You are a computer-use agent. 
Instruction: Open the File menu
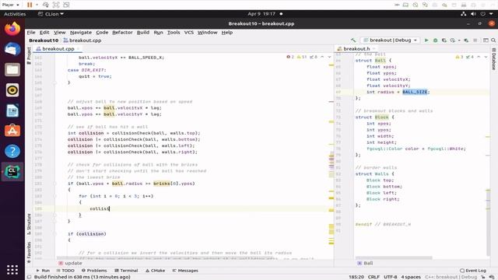(31, 33)
